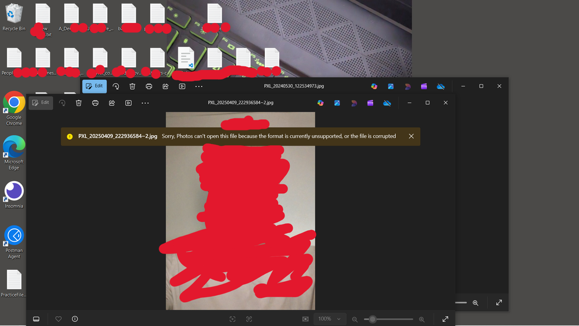Click Edit in the back PXL_20240530 window

click(x=94, y=86)
